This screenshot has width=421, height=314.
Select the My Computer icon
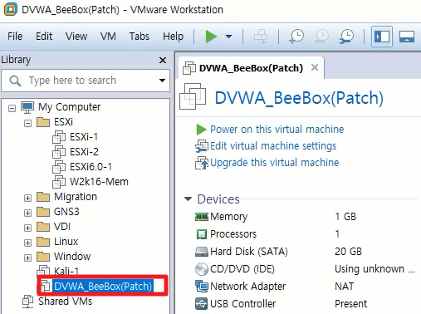pos(27,107)
